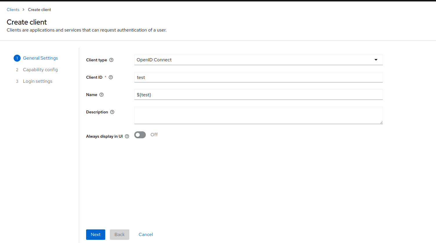Click into the Name text field
This screenshot has width=436, height=243.
click(258, 95)
